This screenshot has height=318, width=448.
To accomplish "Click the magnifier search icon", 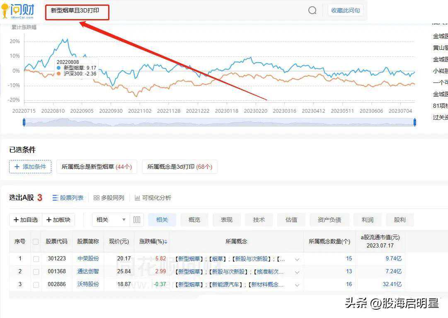I will click(x=312, y=10).
